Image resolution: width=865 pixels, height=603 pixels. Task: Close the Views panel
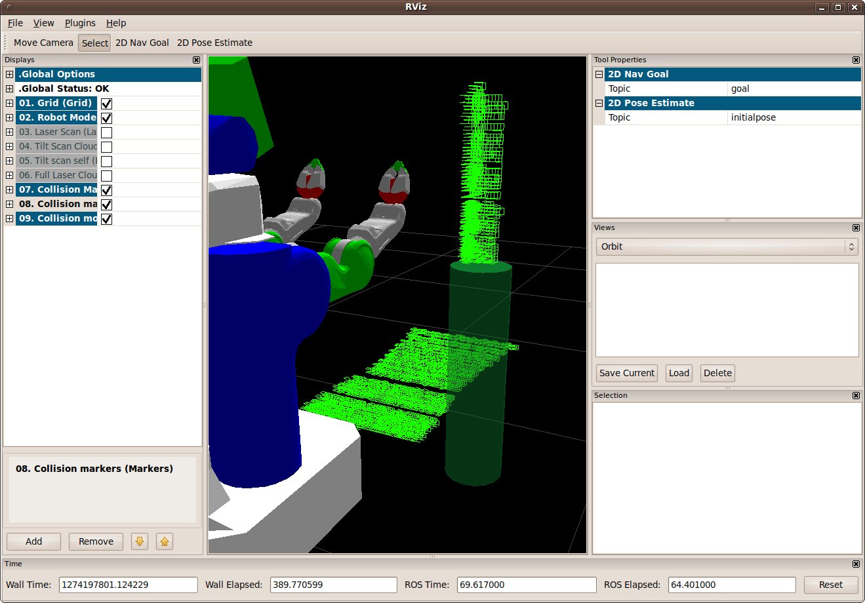(856, 228)
